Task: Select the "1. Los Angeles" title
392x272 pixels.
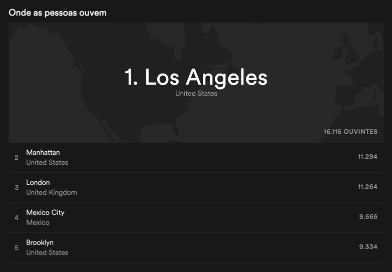Action: pos(196,77)
